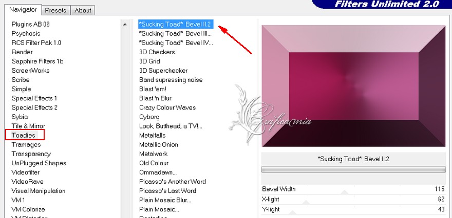The height and width of the screenshot is (218, 452).
Task: Select Psychosis filter category
Action: point(26,34)
